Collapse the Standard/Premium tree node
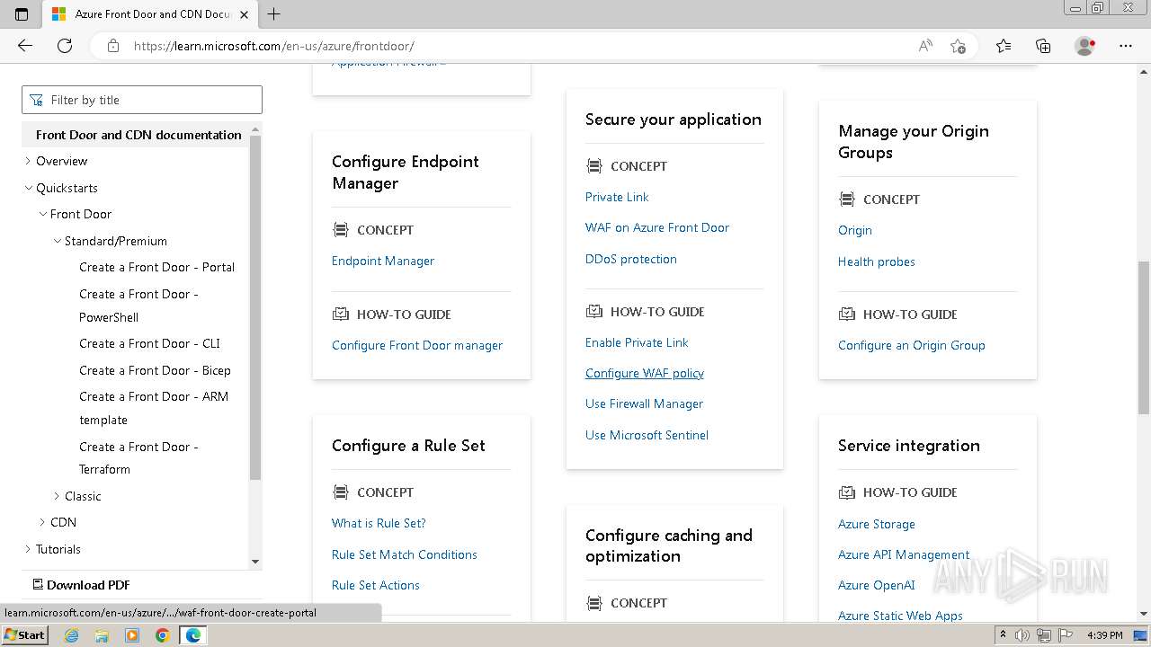This screenshot has width=1151, height=647. pyautogui.click(x=57, y=241)
